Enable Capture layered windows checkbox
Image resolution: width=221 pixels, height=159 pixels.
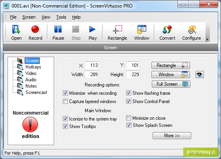(x=65, y=102)
